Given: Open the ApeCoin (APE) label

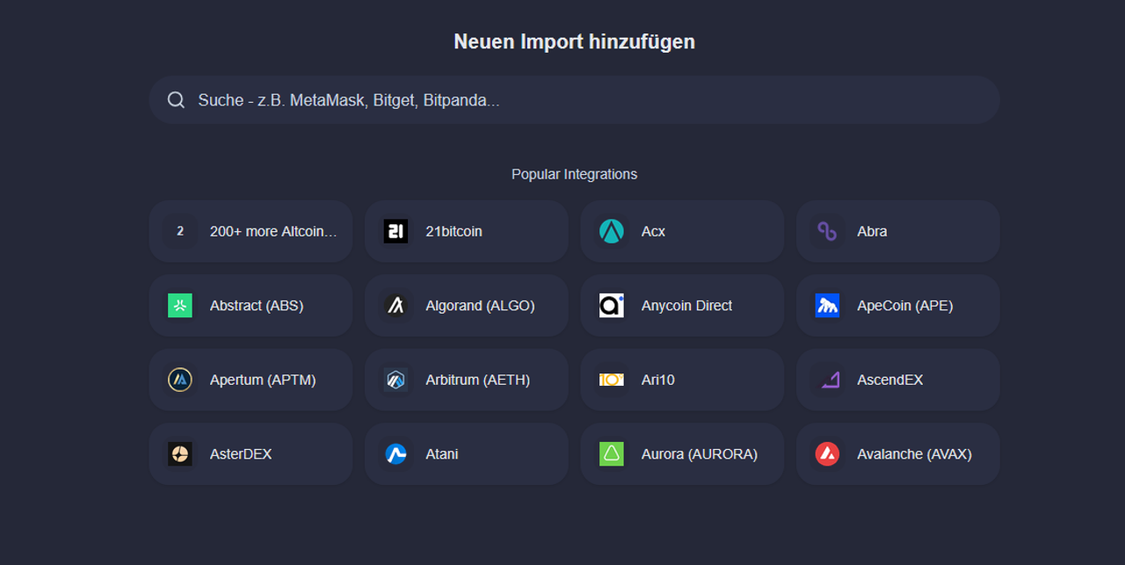Looking at the screenshot, I should [905, 306].
